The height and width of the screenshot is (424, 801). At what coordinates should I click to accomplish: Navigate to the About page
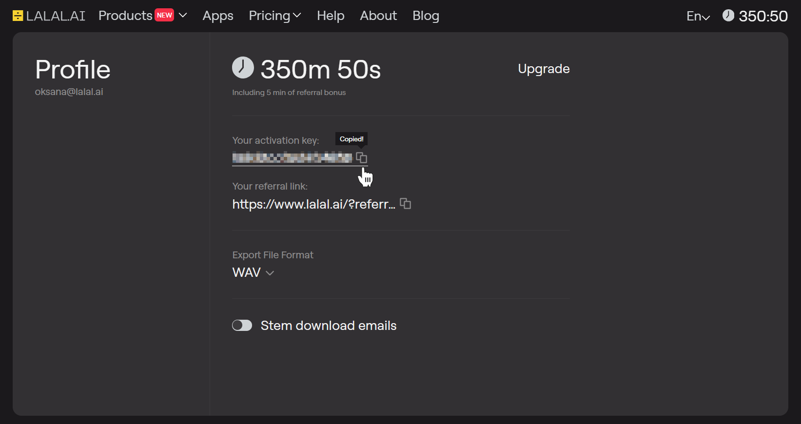click(378, 16)
